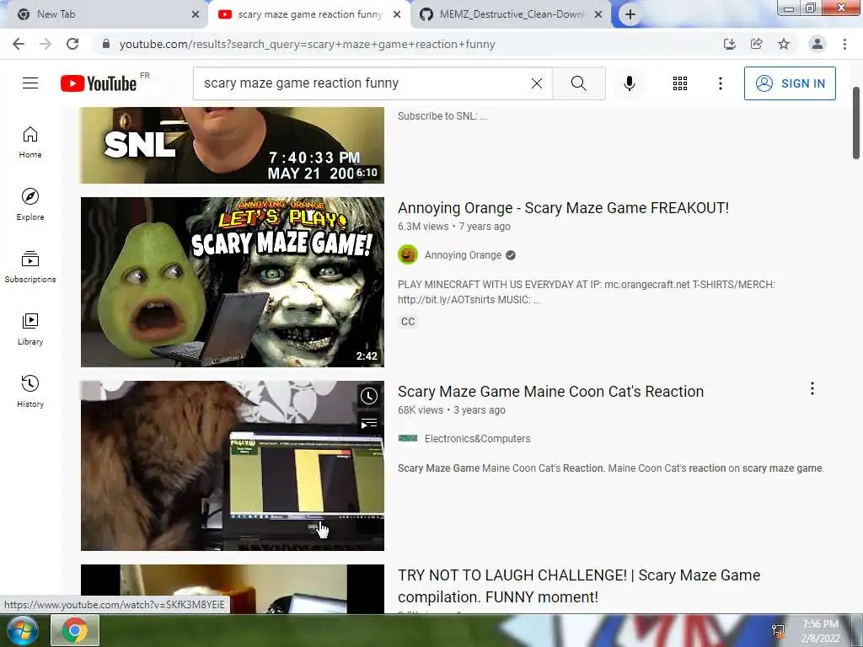Click the page vertical scrollbar thumb

(x=856, y=122)
